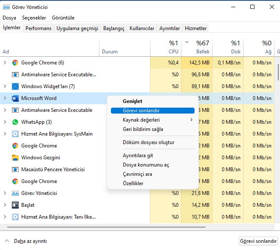Click the Windows Widget'ları process icon
280x250 pixels.
tap(15, 86)
